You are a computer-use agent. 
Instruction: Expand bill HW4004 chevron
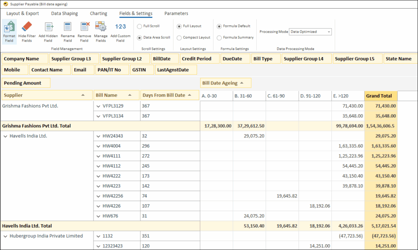98,146
